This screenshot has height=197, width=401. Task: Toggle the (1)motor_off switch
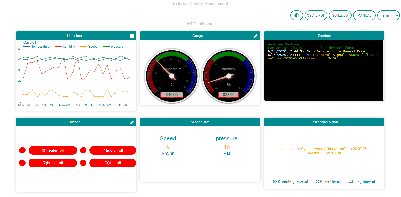point(113,150)
